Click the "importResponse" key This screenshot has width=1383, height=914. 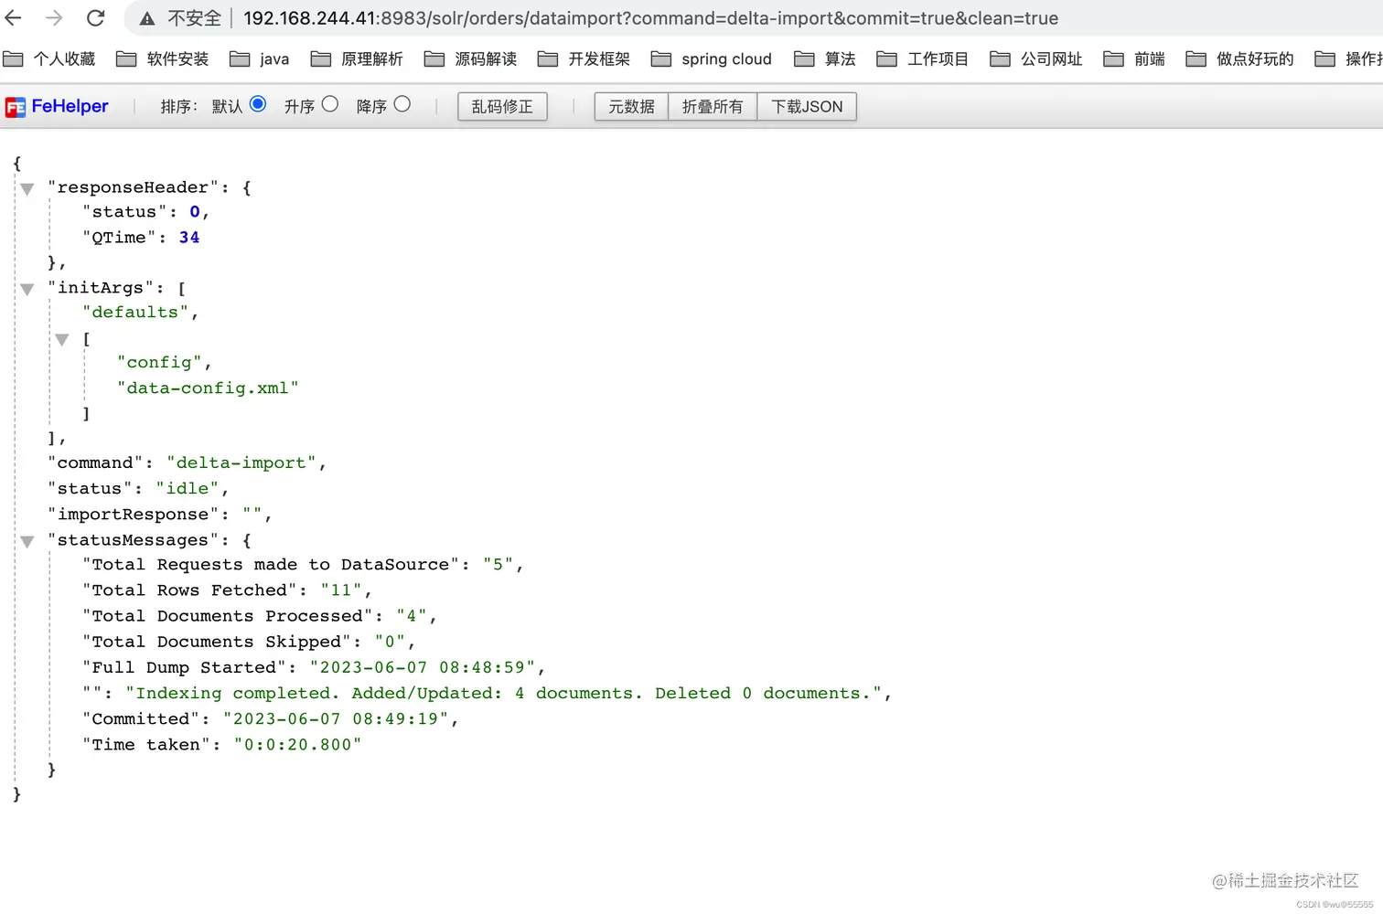pyautogui.click(x=133, y=515)
